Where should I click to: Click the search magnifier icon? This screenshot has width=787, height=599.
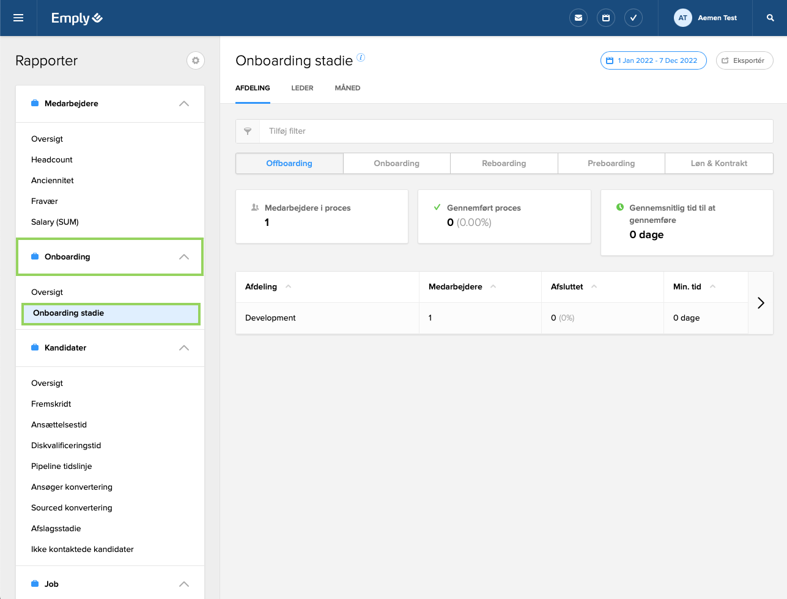(x=770, y=18)
